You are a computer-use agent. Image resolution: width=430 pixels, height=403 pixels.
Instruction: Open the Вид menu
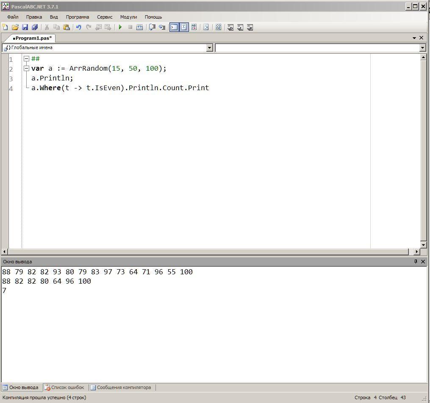click(x=54, y=17)
